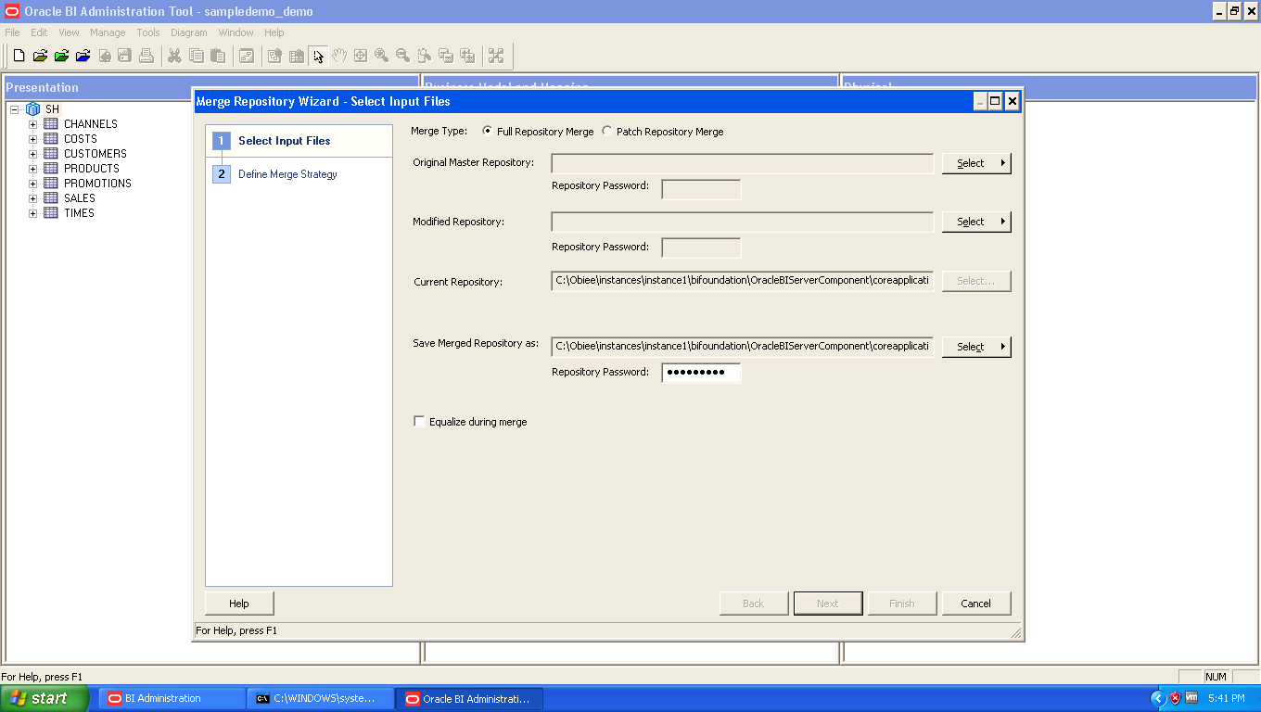Click the wizard Help button
The height and width of the screenshot is (712, 1261).
[x=239, y=604]
